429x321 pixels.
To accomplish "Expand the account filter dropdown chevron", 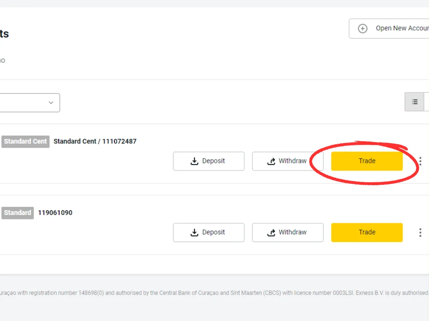I will coord(51,102).
